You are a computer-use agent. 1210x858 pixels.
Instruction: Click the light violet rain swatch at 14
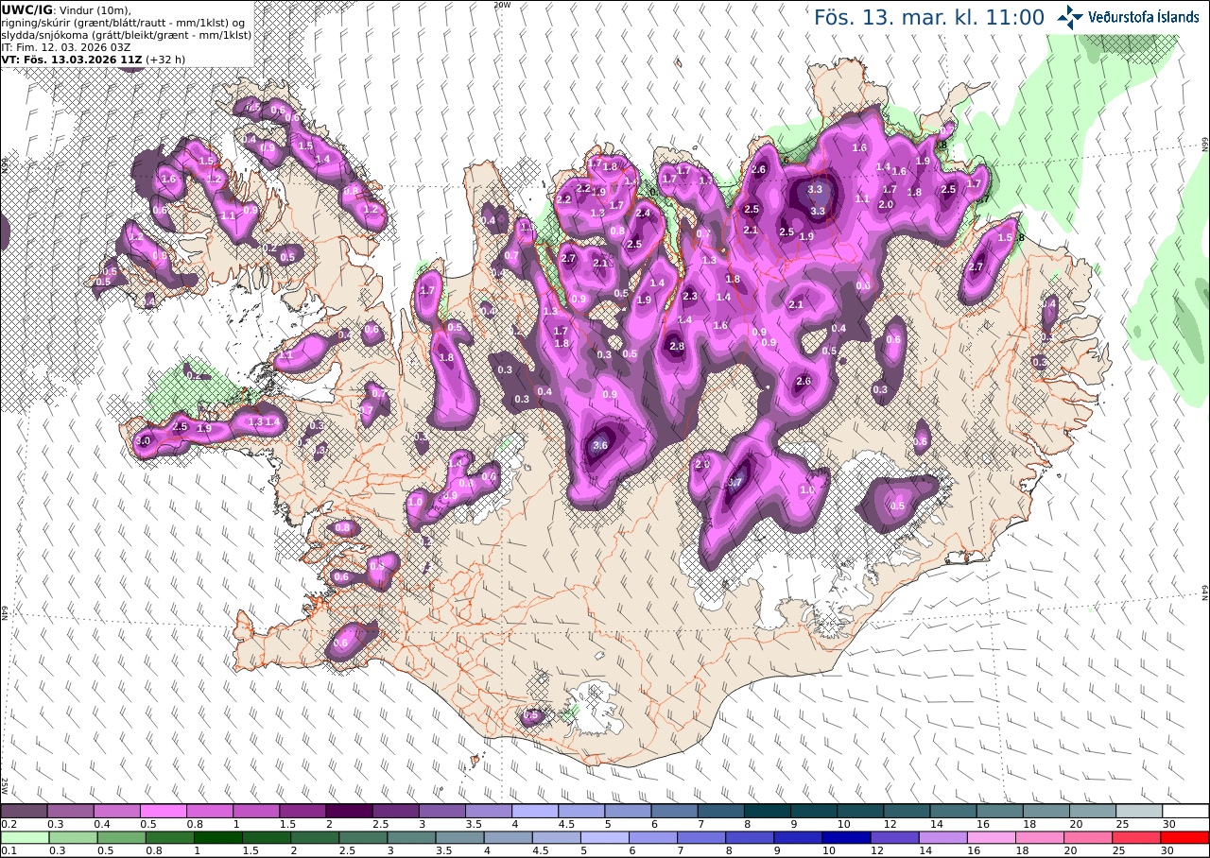click(x=942, y=837)
